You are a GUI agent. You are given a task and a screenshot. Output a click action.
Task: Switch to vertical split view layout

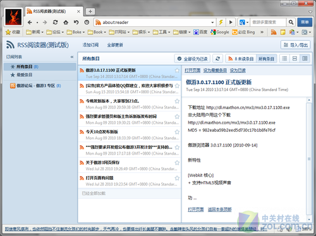pos(305,59)
